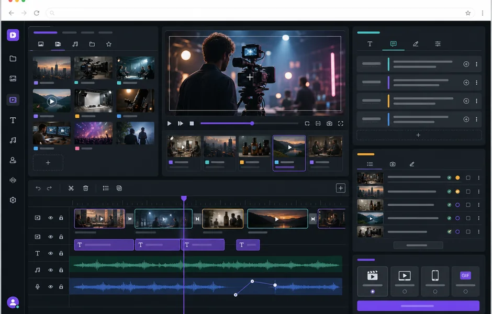
Task: Select the highlighted mountain lake scene below preview
Action: click(289, 153)
